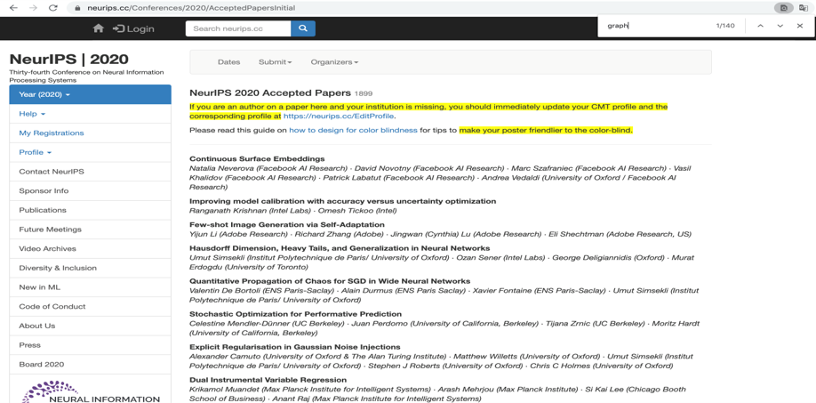The width and height of the screenshot is (816, 403).
Task: Open the Submit dropdown menu
Action: click(x=275, y=62)
